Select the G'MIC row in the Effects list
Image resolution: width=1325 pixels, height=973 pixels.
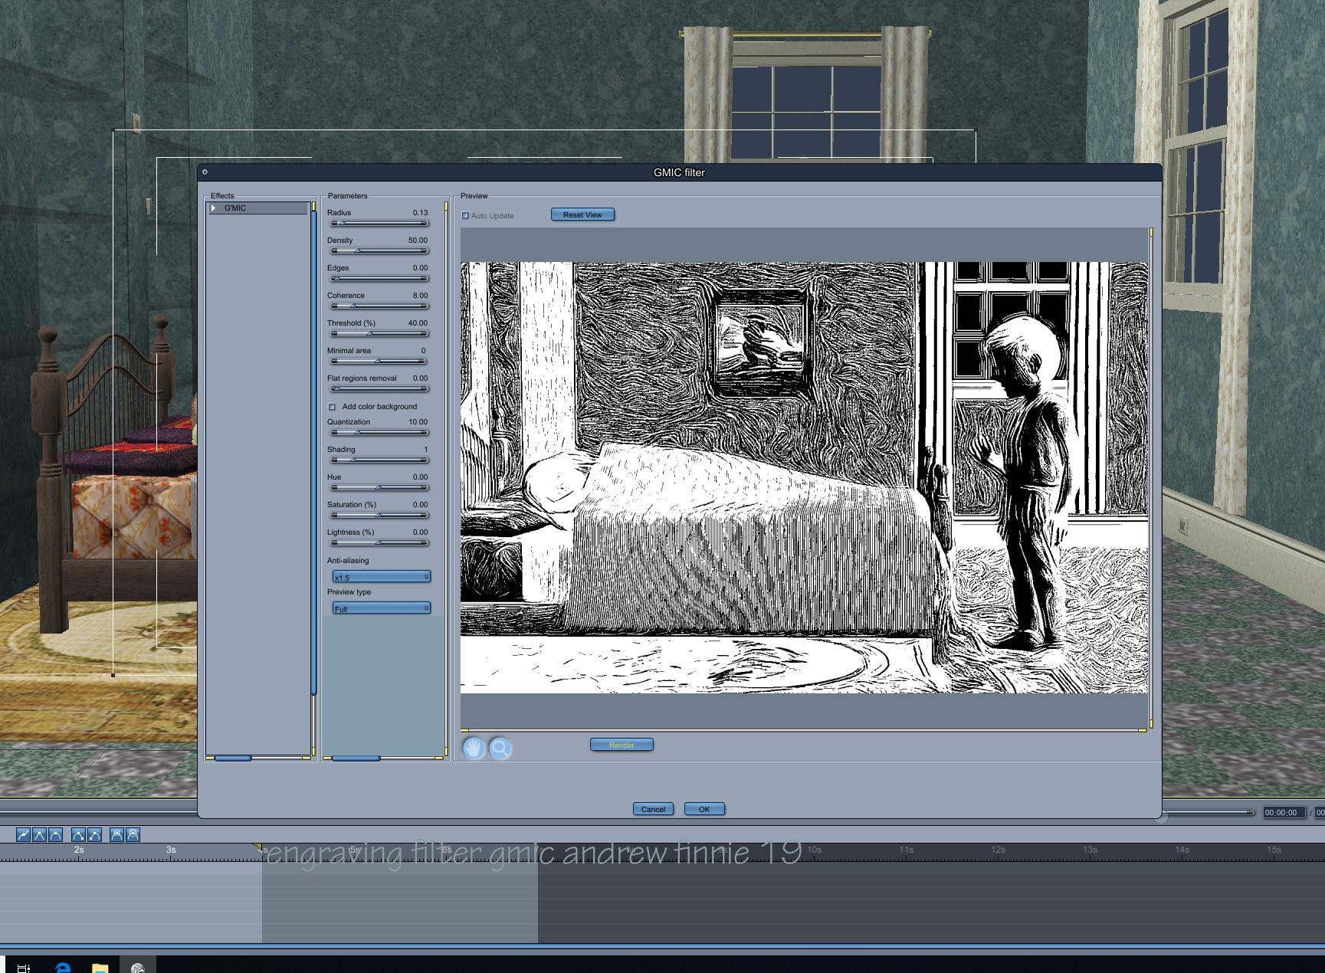tap(258, 208)
